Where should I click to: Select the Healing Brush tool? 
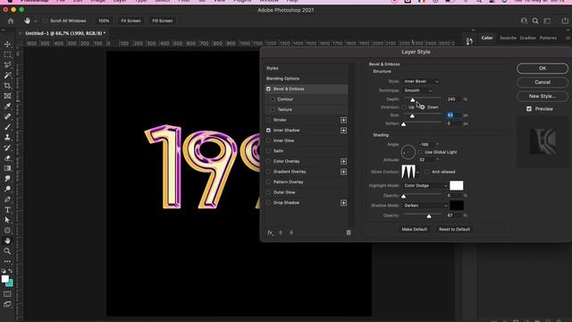(x=7, y=116)
